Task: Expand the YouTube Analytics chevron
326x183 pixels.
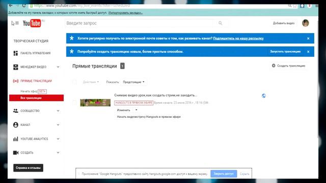Action: 58,139
